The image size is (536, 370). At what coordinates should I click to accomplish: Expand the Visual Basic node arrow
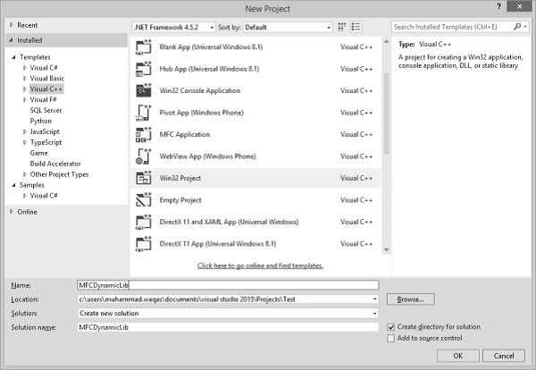(24, 79)
